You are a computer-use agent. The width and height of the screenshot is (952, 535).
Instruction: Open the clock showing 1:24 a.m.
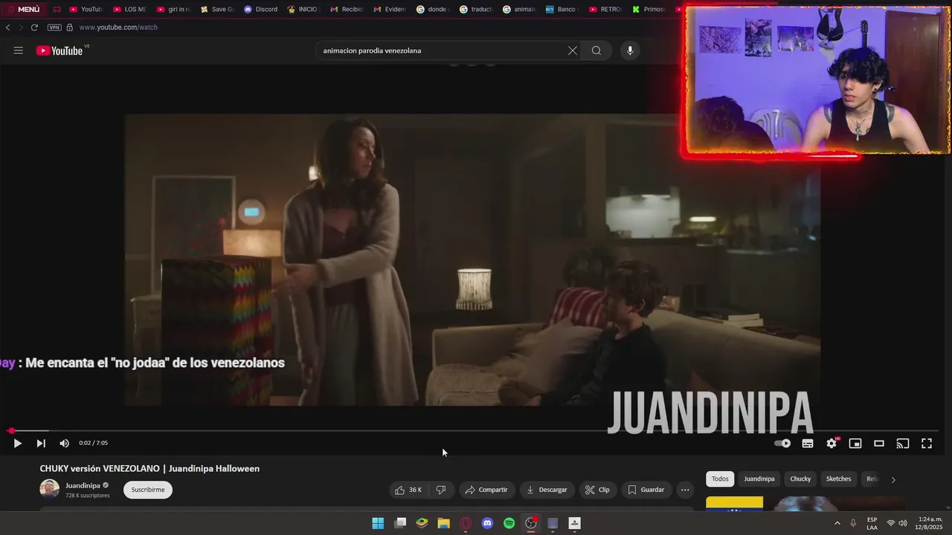[x=930, y=523]
